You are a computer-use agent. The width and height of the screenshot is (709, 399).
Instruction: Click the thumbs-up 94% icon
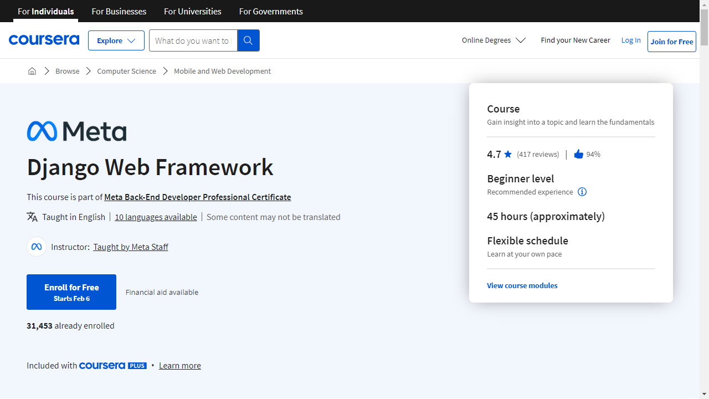[x=579, y=154]
